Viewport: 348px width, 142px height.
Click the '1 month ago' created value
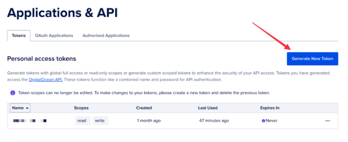[149, 121]
